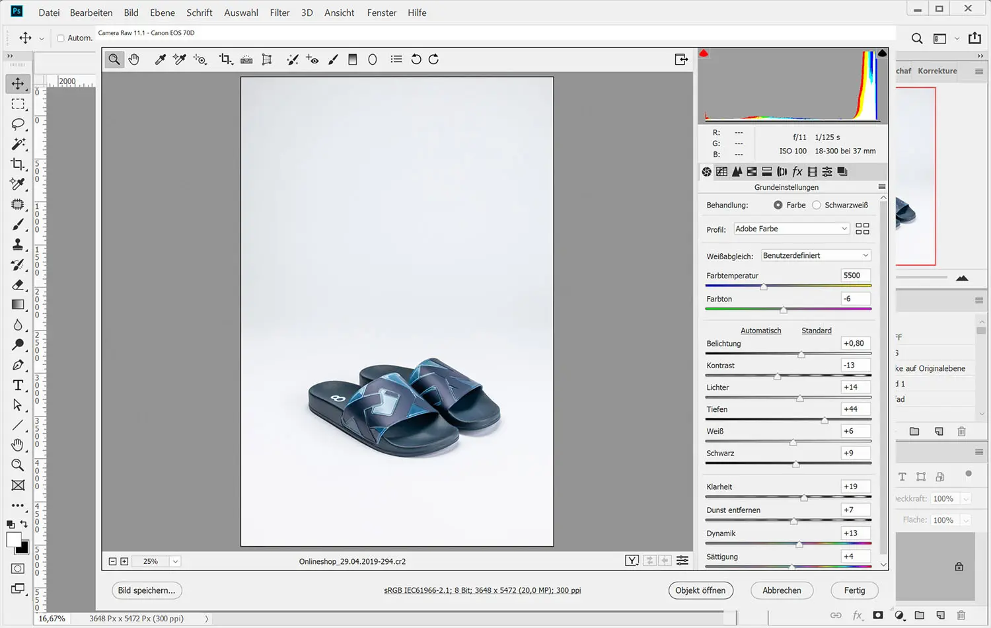Toggle full screen mode in Camera Raw
This screenshot has height=628, width=991.
click(x=681, y=59)
